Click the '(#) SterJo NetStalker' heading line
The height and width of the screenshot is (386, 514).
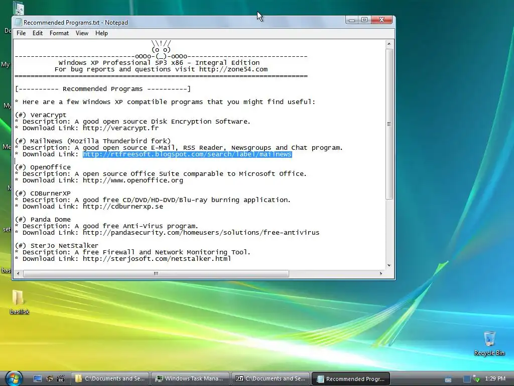57,245
